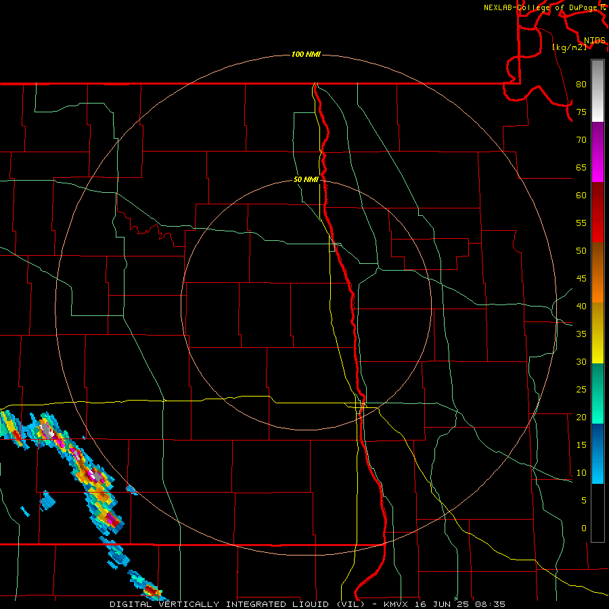Click the '45' scale value
The height and width of the screenshot is (609, 609).
tap(581, 279)
